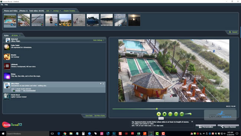Stop the preview with the Stop button

pos(165,114)
